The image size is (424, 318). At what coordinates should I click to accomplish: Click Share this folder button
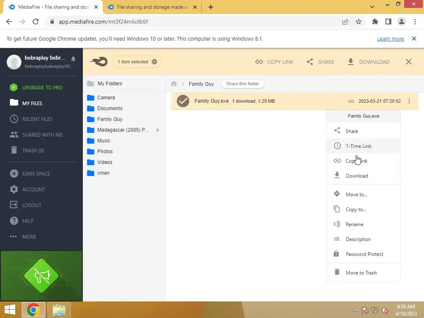(243, 84)
